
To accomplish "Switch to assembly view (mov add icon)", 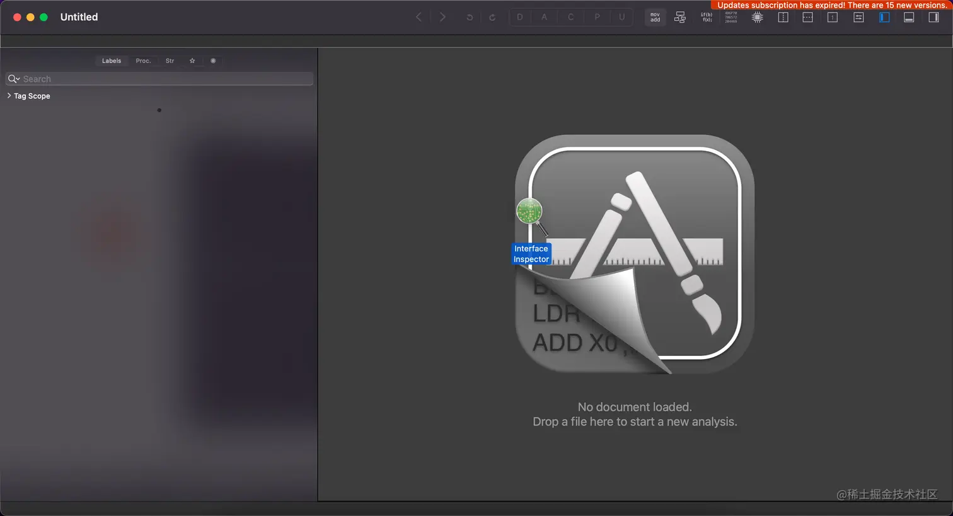I will pos(656,17).
